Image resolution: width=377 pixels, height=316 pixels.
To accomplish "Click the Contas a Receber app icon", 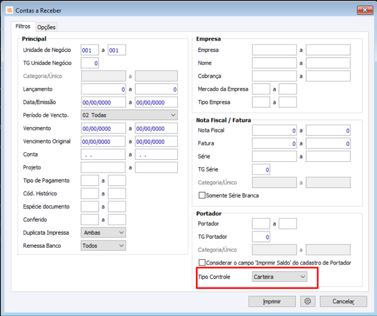I will [9, 10].
